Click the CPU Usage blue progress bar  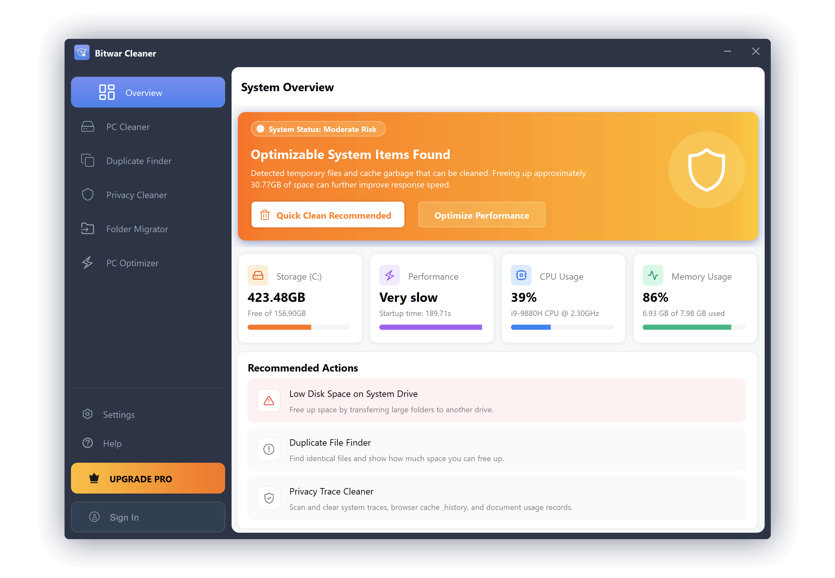(x=562, y=327)
